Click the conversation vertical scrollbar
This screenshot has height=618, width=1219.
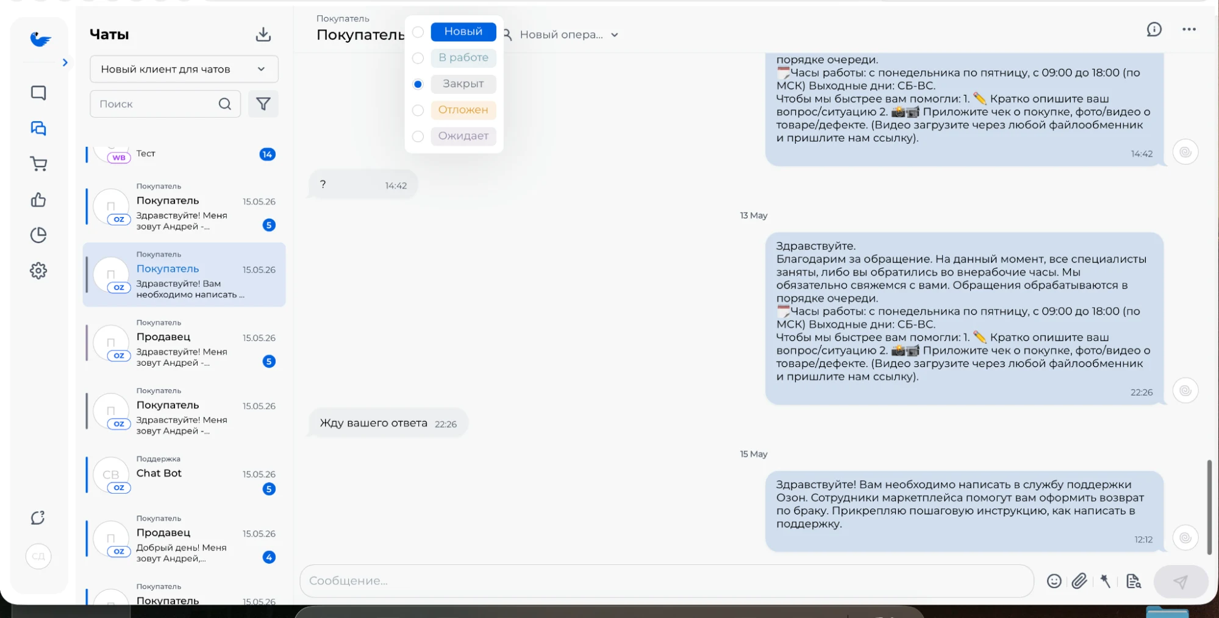point(1209,507)
